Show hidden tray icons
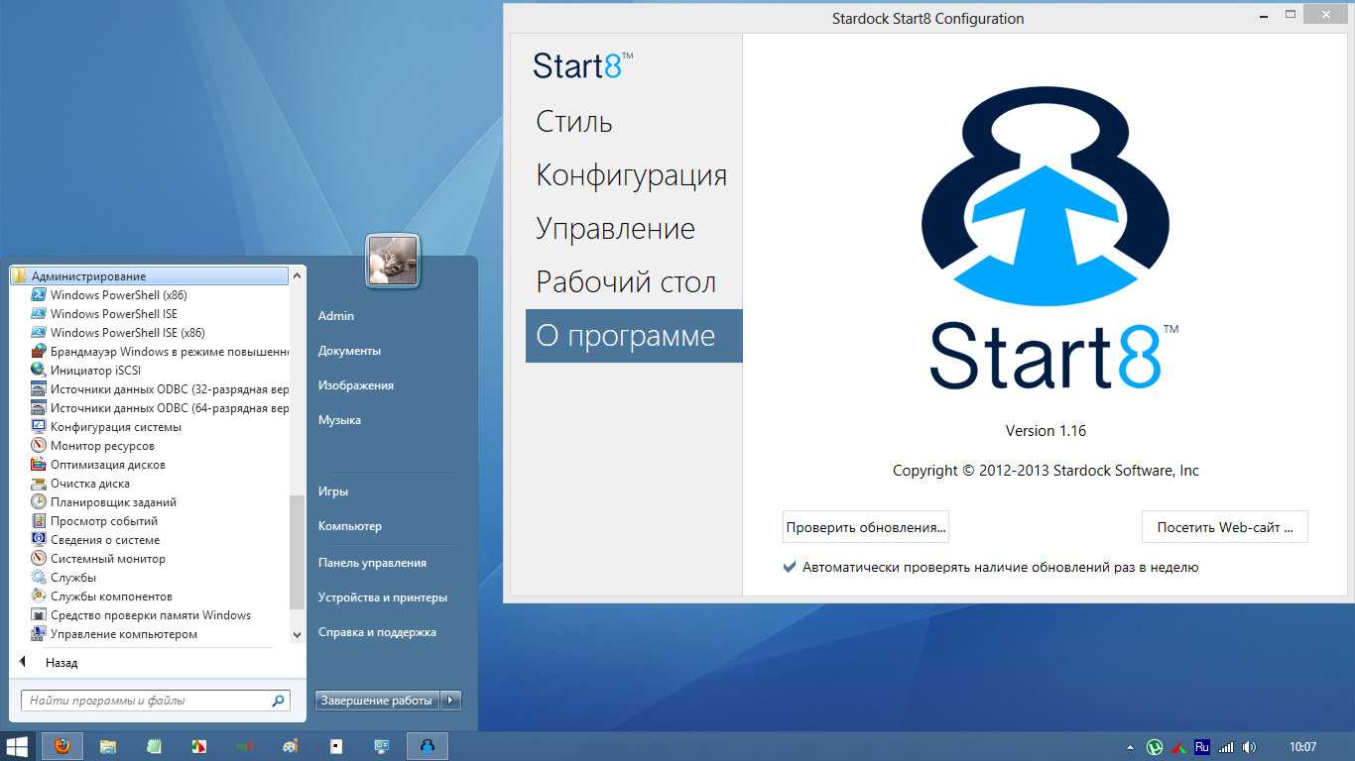This screenshot has height=761, width=1355. coord(1130,747)
